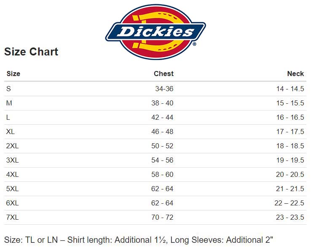Click neck value 14 - 14.5
Viewport: 311px width, 247px height.
point(290,89)
